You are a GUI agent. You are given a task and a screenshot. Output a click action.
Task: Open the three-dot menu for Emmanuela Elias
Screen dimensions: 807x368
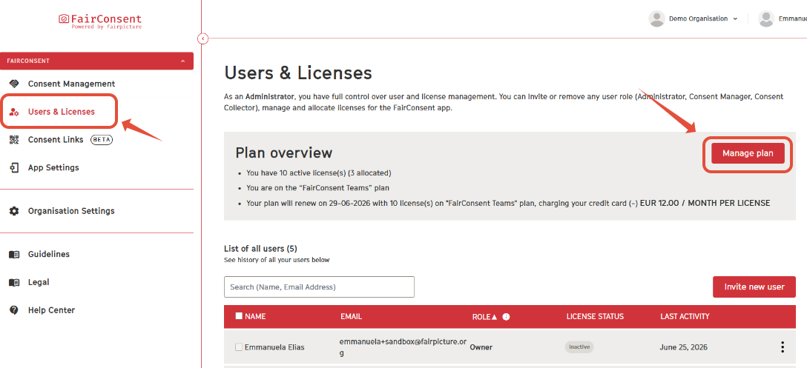[x=783, y=347]
